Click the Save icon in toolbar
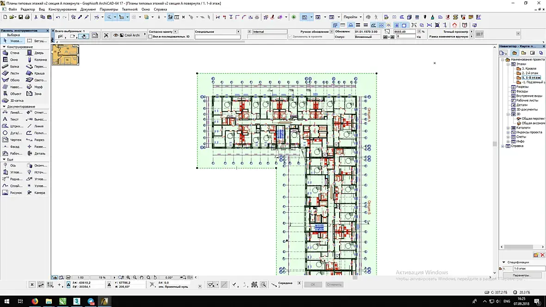The height and width of the screenshot is (307, 546). (x=20, y=17)
